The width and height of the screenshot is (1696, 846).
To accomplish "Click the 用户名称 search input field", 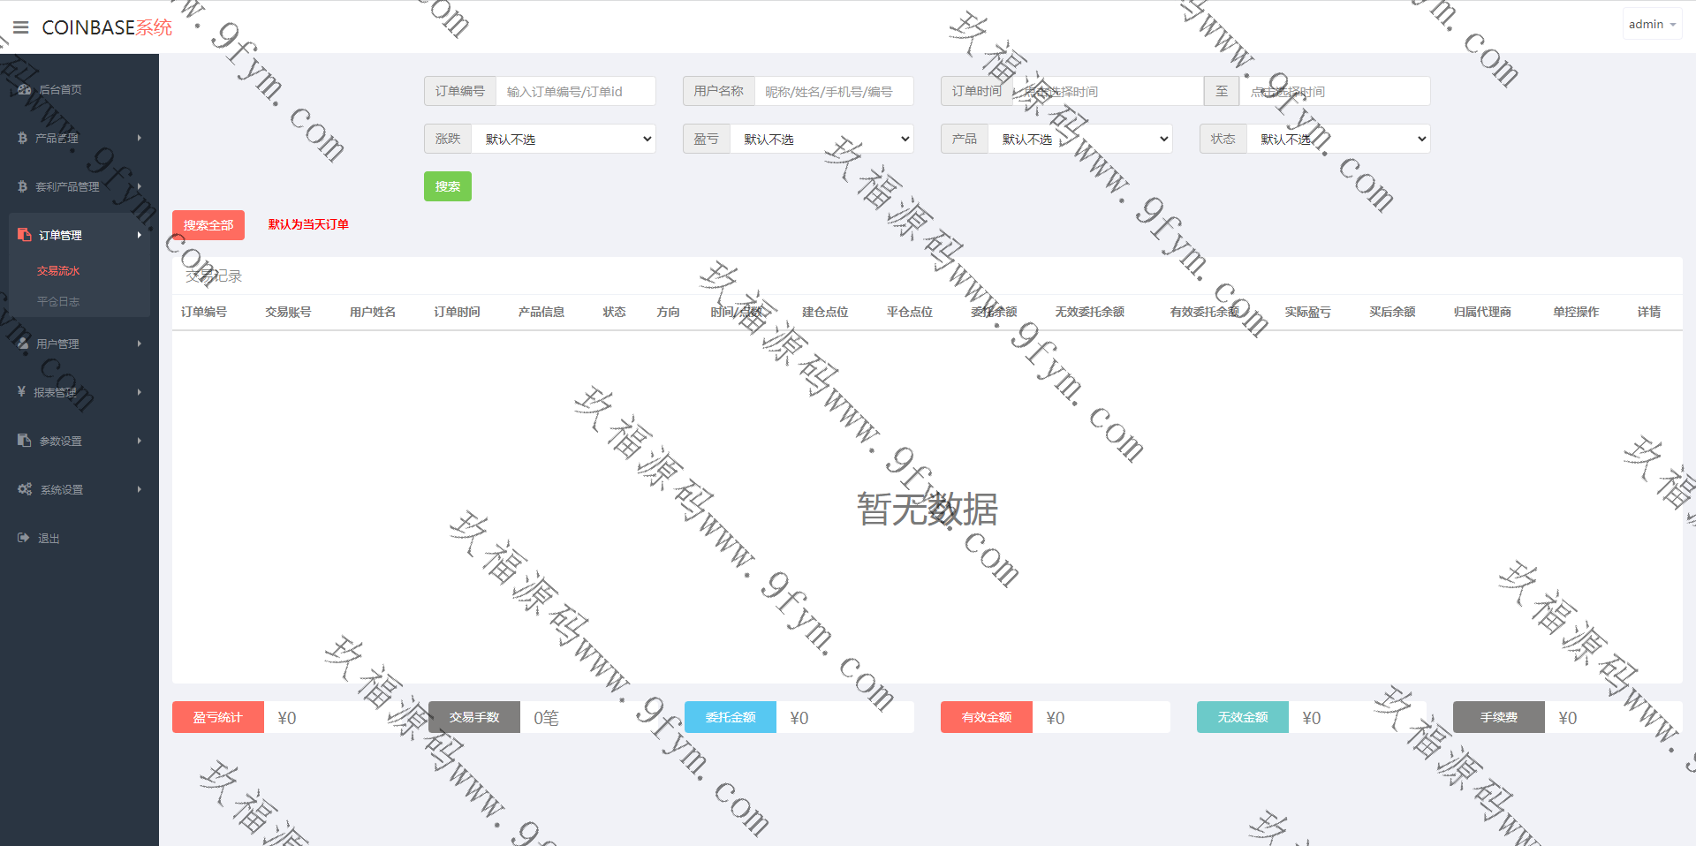I will pos(833,91).
